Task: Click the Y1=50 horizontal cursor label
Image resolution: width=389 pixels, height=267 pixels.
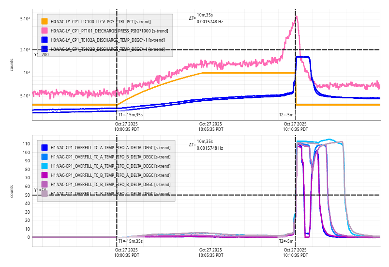Action: pyautogui.click(x=40, y=190)
